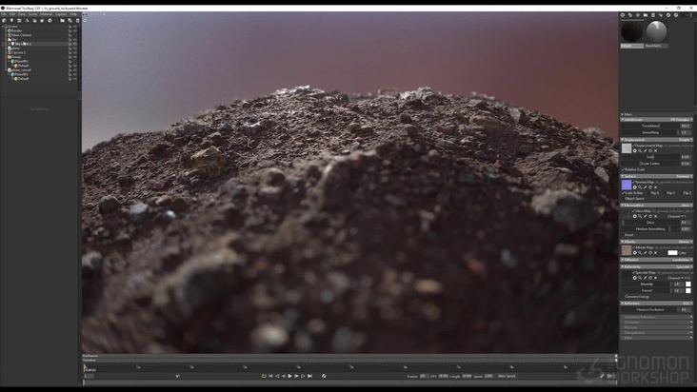Image resolution: width=697 pixels, height=392 pixels.
Task: Delete material using trash icon
Action: coord(653,15)
